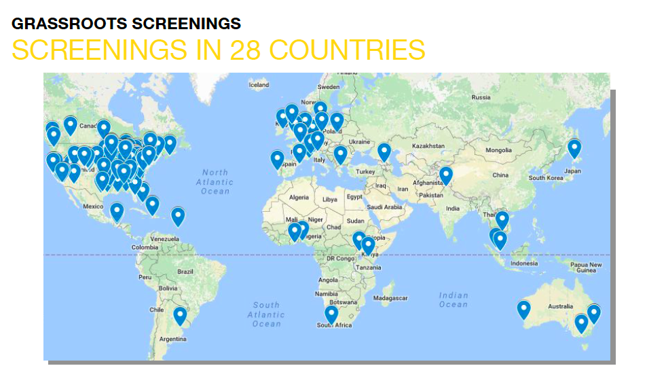Click the heading 'SCREENINGS IN 28 COUNTRIES'
The height and width of the screenshot is (366, 647).
[219, 50]
